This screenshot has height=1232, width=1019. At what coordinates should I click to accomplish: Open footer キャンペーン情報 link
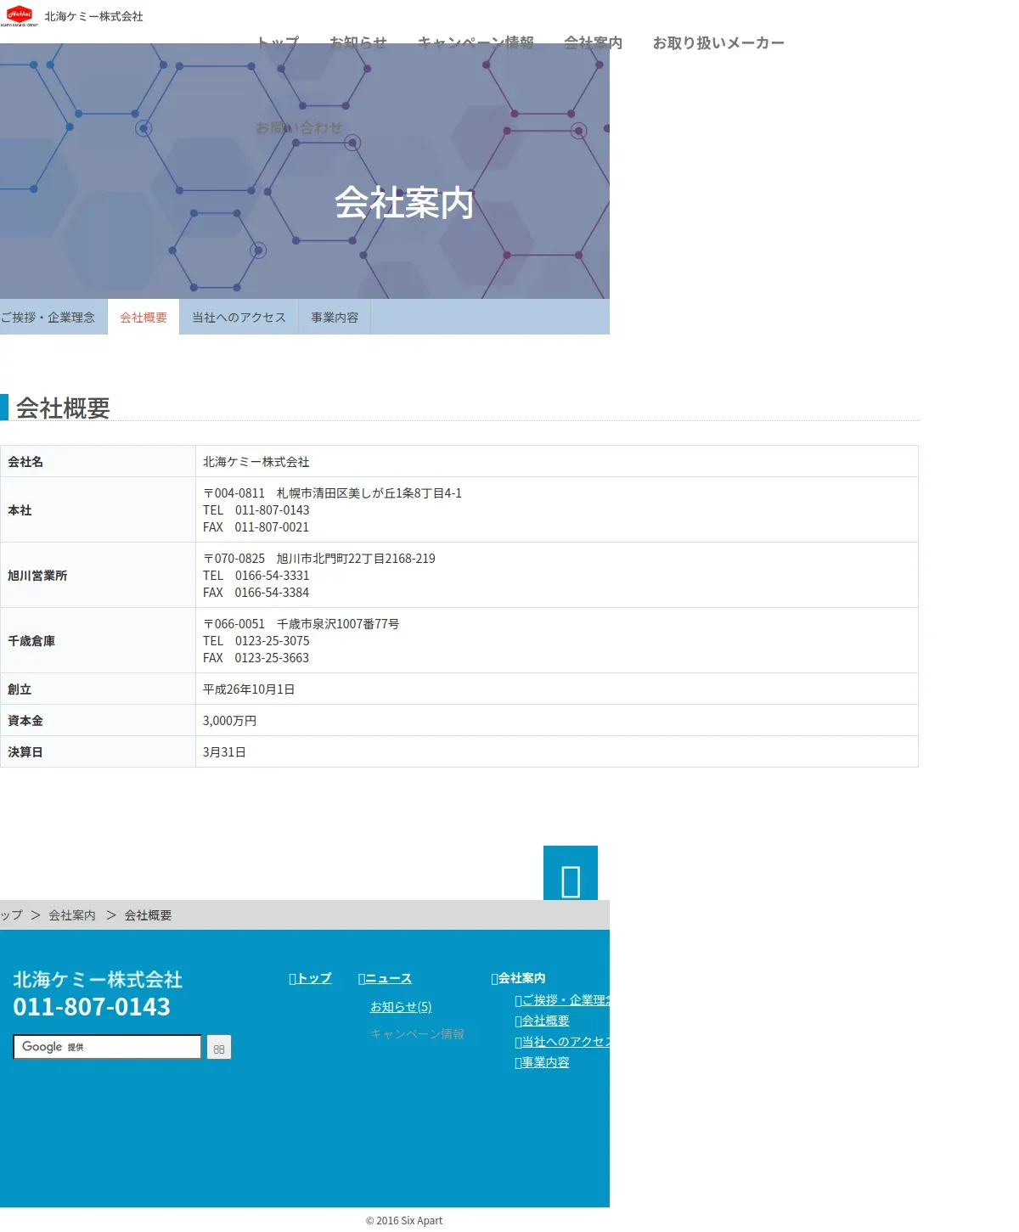(x=417, y=1034)
